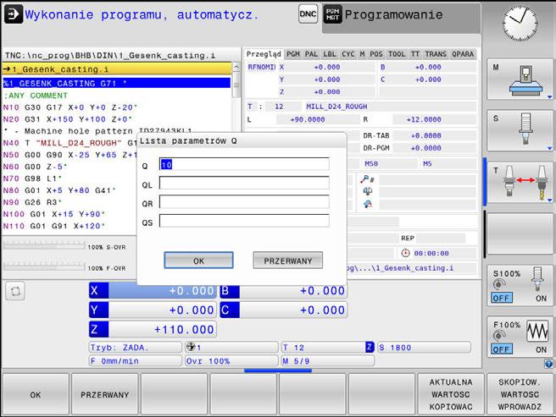Click the analog clock icon

520,24
